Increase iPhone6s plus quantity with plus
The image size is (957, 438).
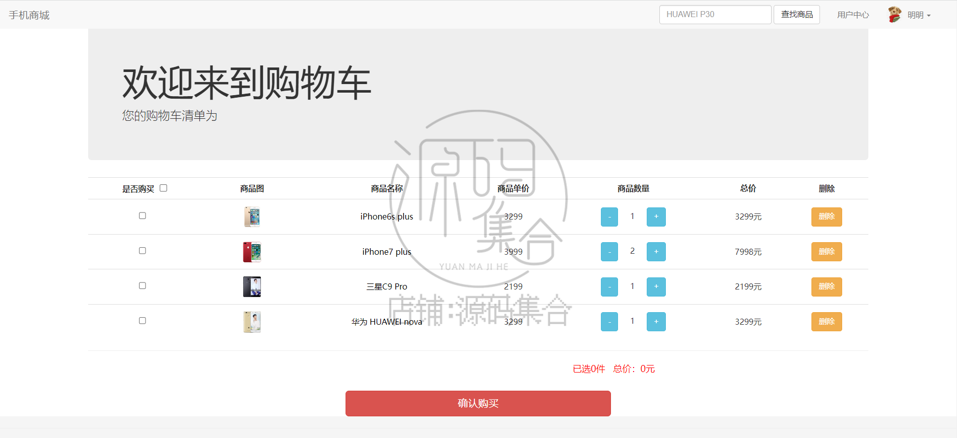(x=656, y=217)
